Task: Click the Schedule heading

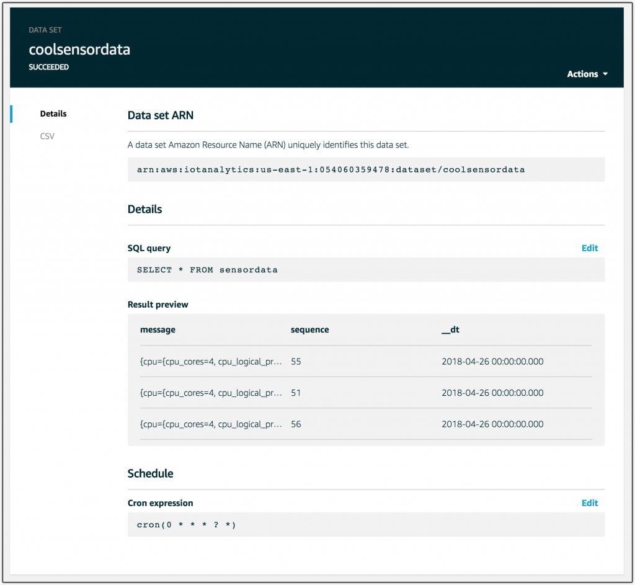Action: pos(150,473)
